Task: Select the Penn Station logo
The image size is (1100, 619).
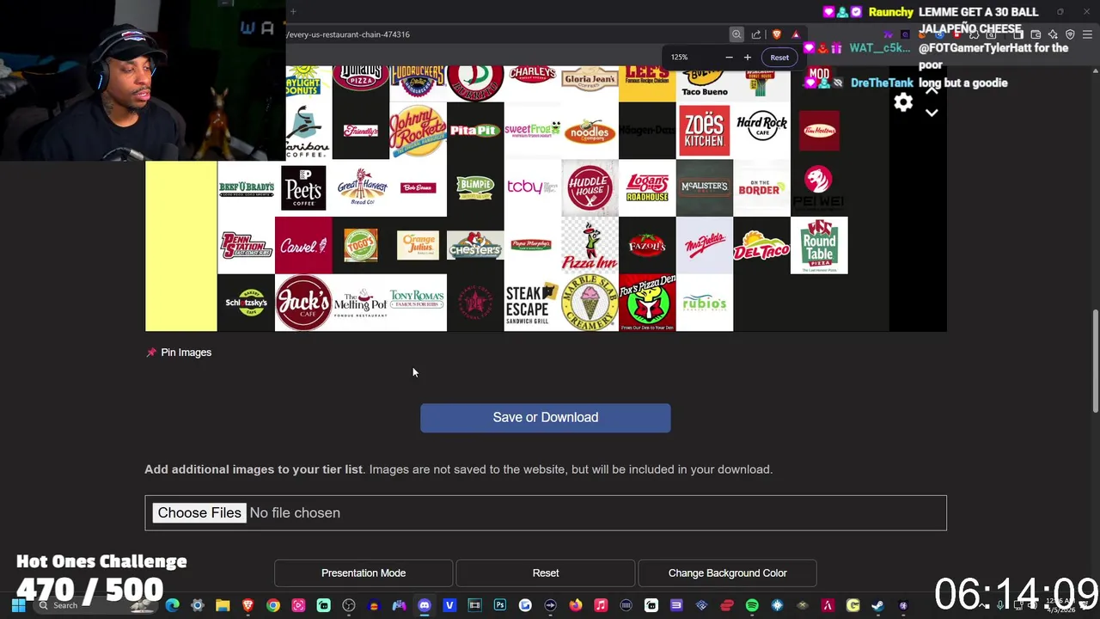Action: click(x=246, y=246)
